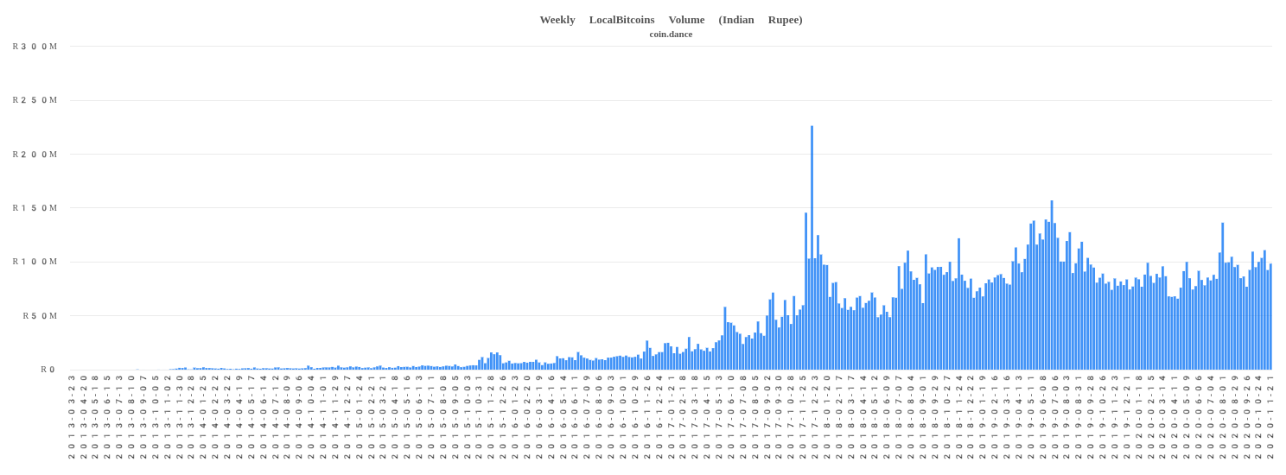Image resolution: width=1286 pixels, height=475 pixels.
Task: Click the last x-axis date label 2020-11-21
Action: pyautogui.click(x=1270, y=416)
